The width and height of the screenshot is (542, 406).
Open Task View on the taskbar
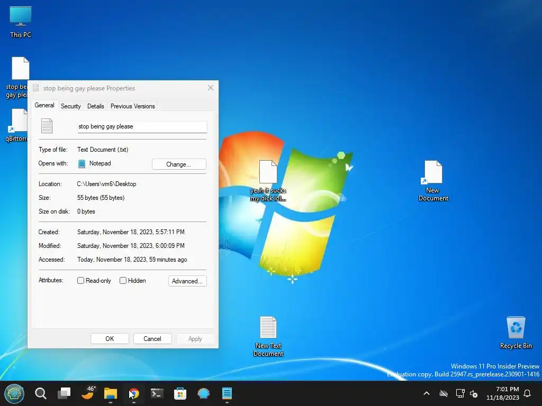click(64, 393)
